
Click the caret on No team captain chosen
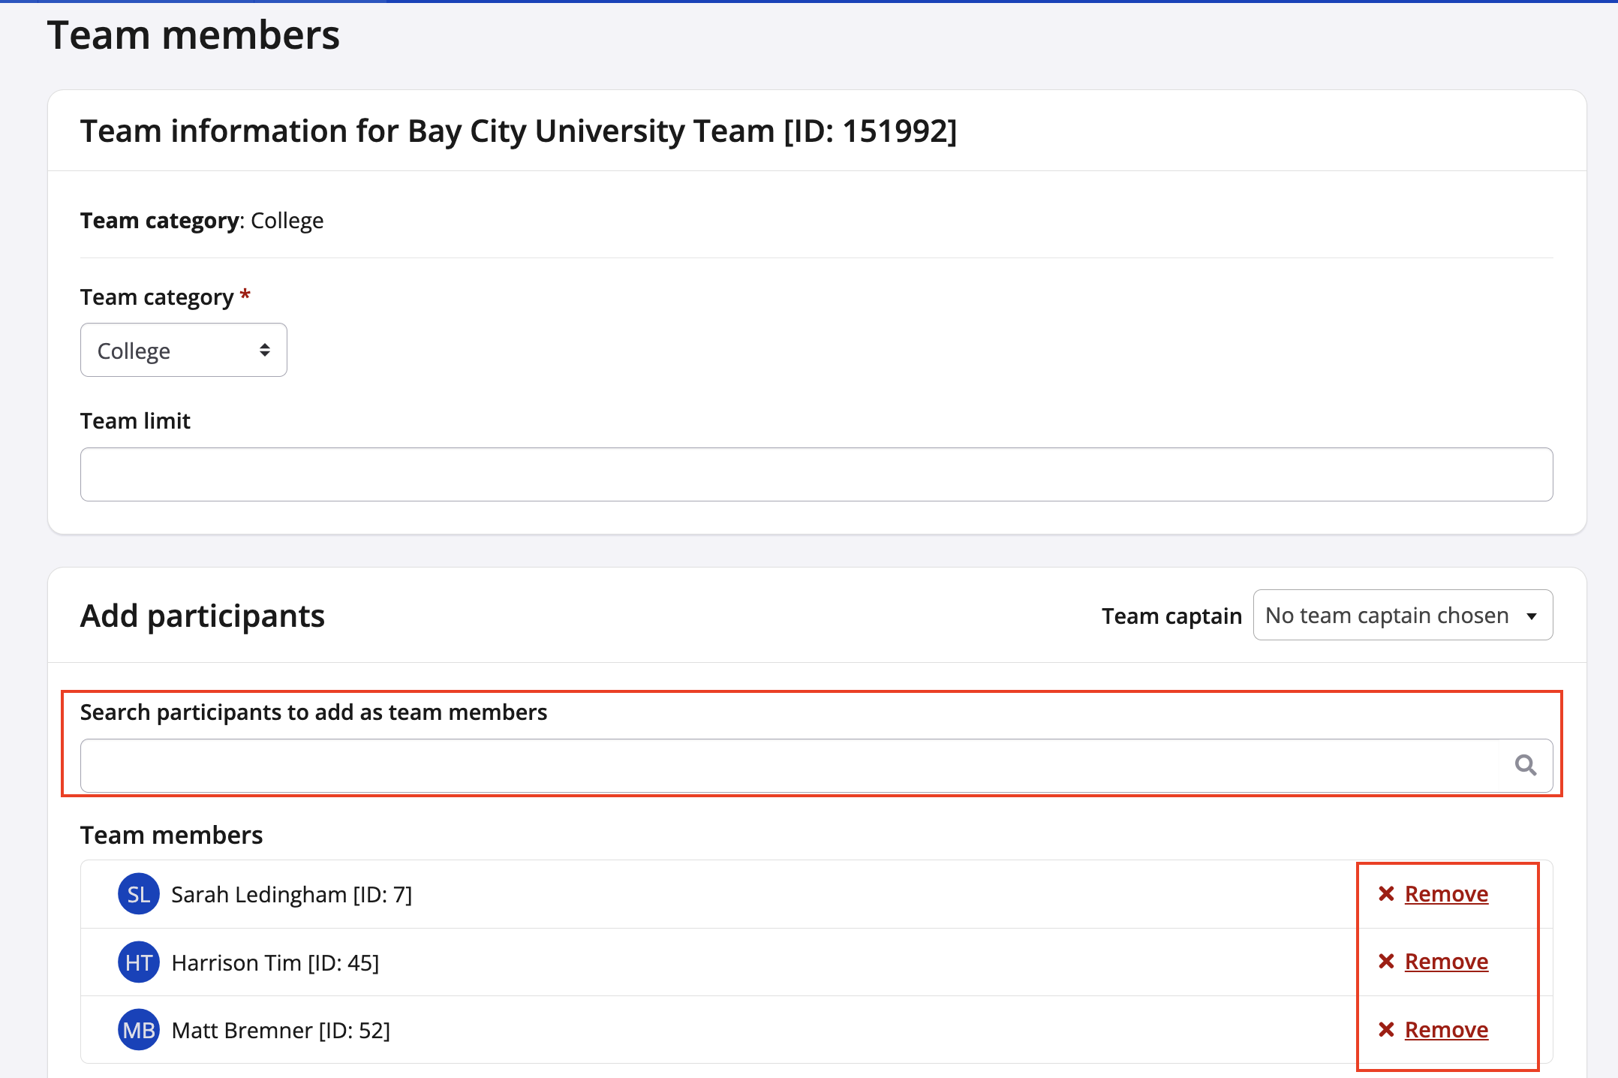[x=1531, y=616]
